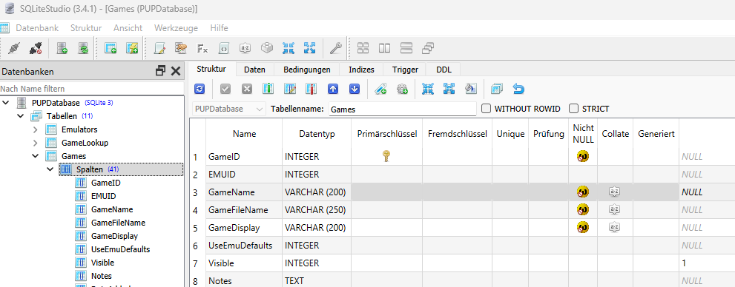The width and height of the screenshot is (735, 287).
Task: Add table constraint tag icon
Action: pos(380,89)
